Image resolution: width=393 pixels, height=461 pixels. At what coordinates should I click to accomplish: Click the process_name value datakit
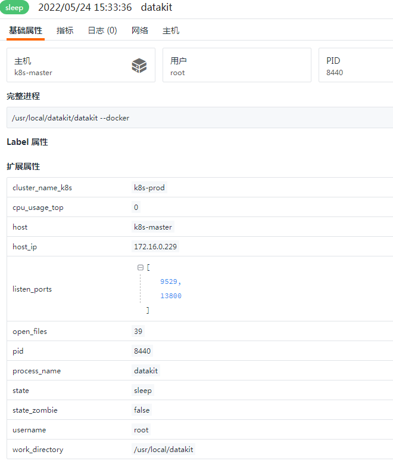145,371
